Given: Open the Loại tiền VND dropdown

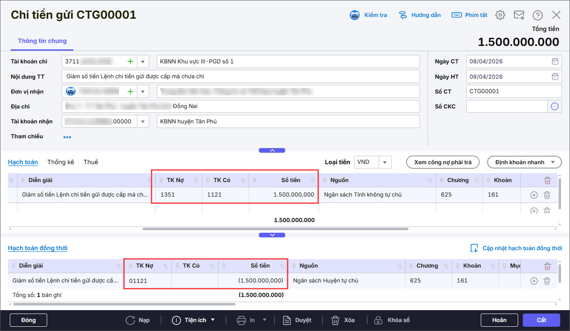Looking at the screenshot, I should 385,162.
